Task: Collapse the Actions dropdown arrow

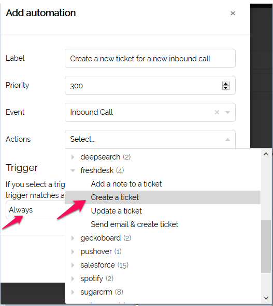Action: click(x=227, y=140)
